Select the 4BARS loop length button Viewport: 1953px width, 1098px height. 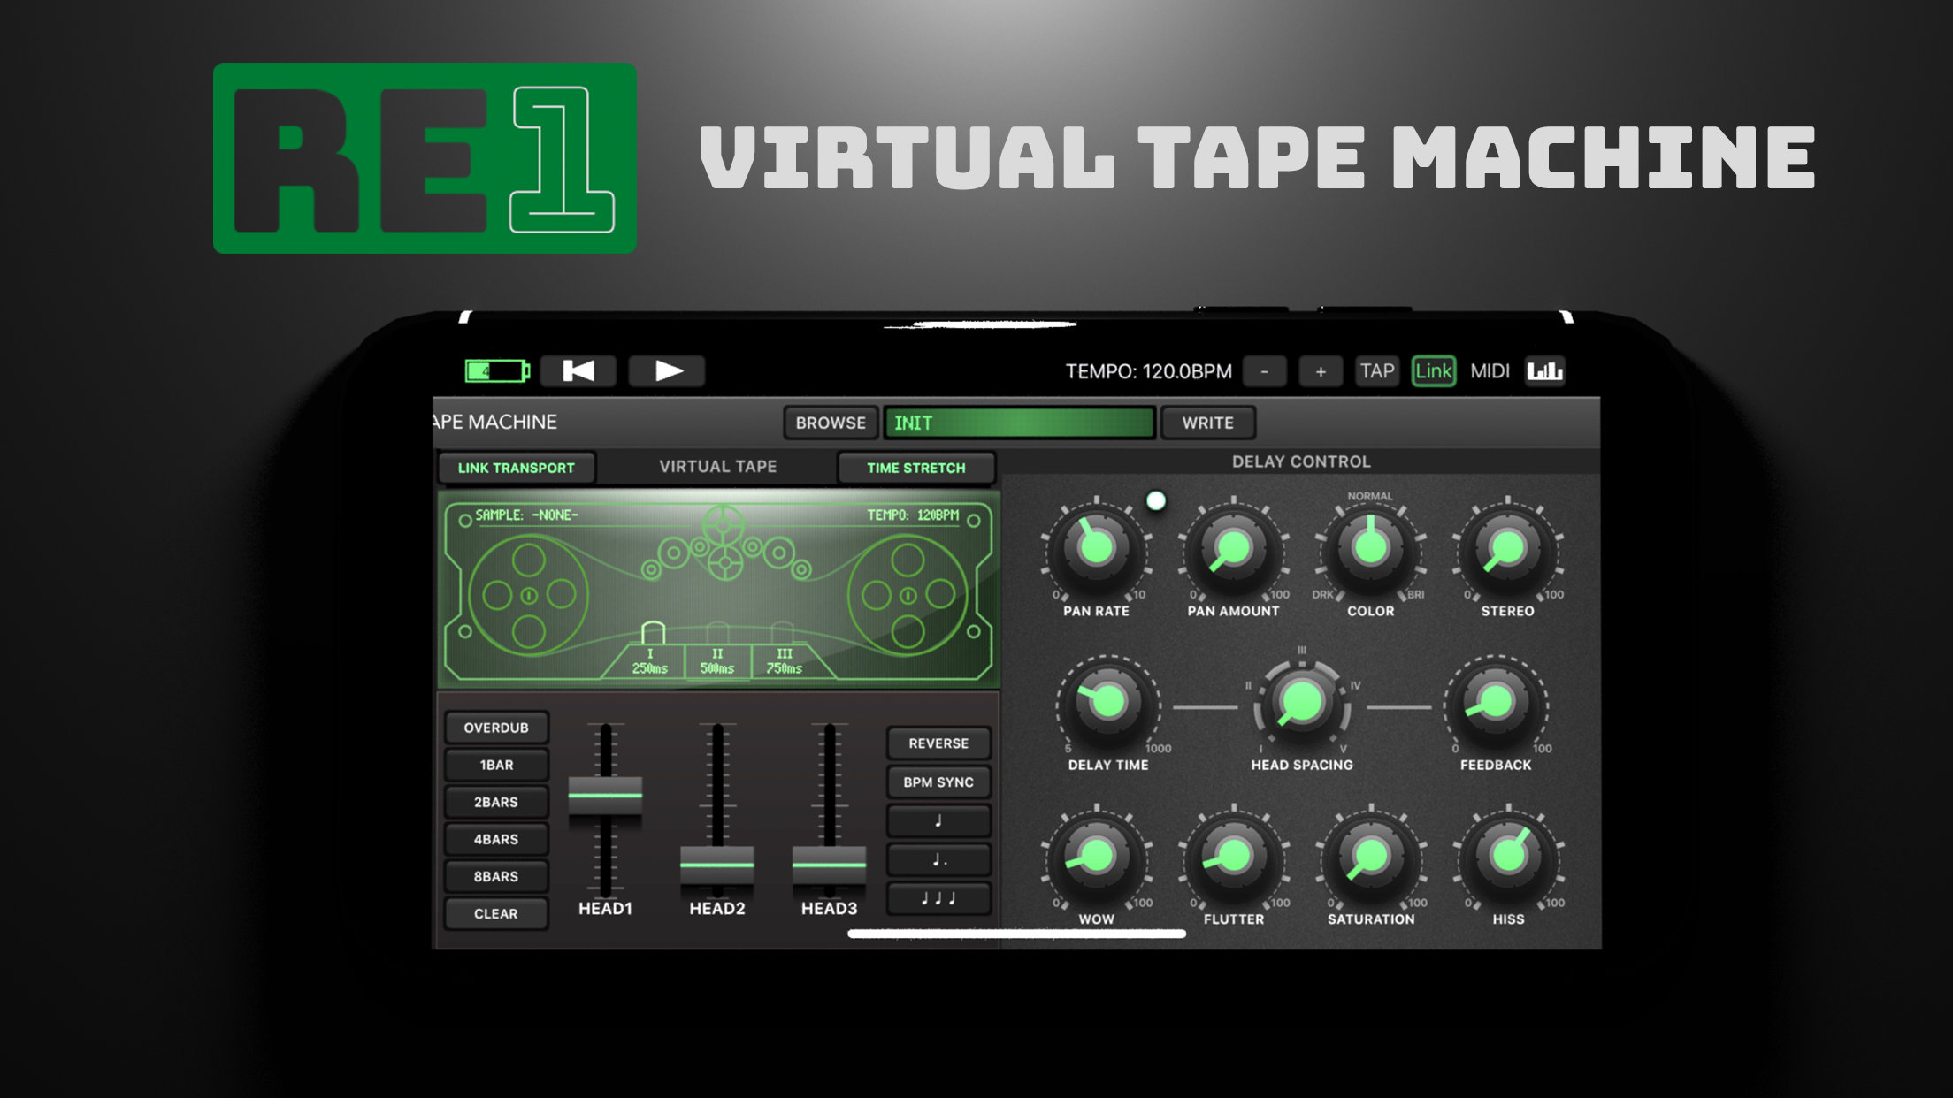[x=495, y=839]
